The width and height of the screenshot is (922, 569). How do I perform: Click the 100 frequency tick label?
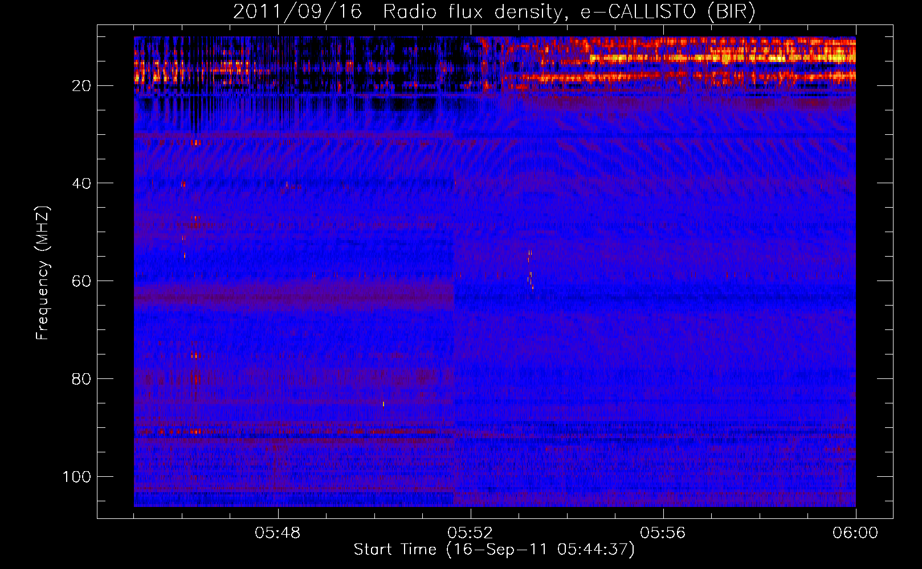tap(77, 477)
